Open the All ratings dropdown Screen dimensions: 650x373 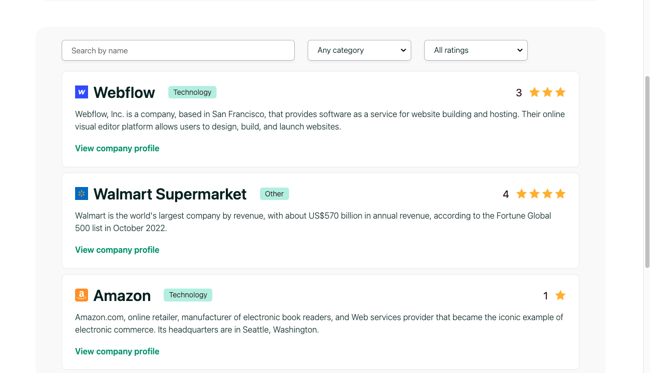pos(476,50)
